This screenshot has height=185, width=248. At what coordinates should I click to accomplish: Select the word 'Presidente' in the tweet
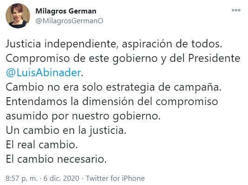(x=214, y=58)
